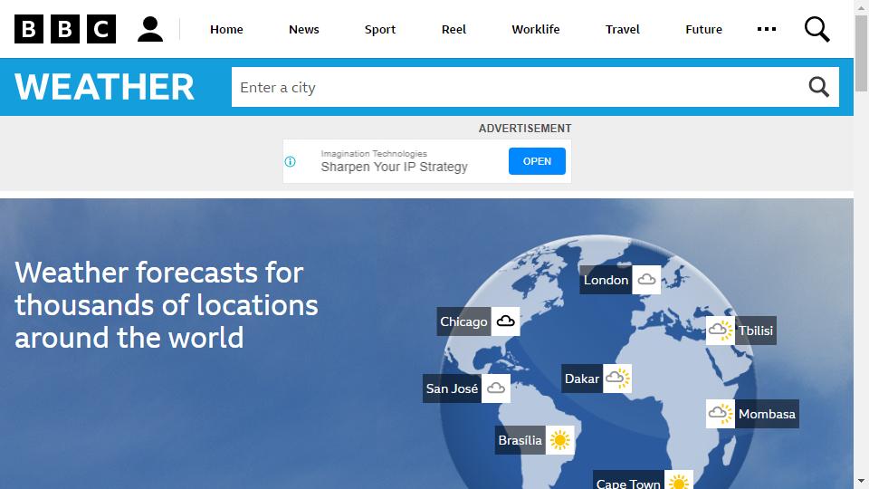Click Chicago's dark cloud icon
869x489 pixels.
(x=505, y=321)
